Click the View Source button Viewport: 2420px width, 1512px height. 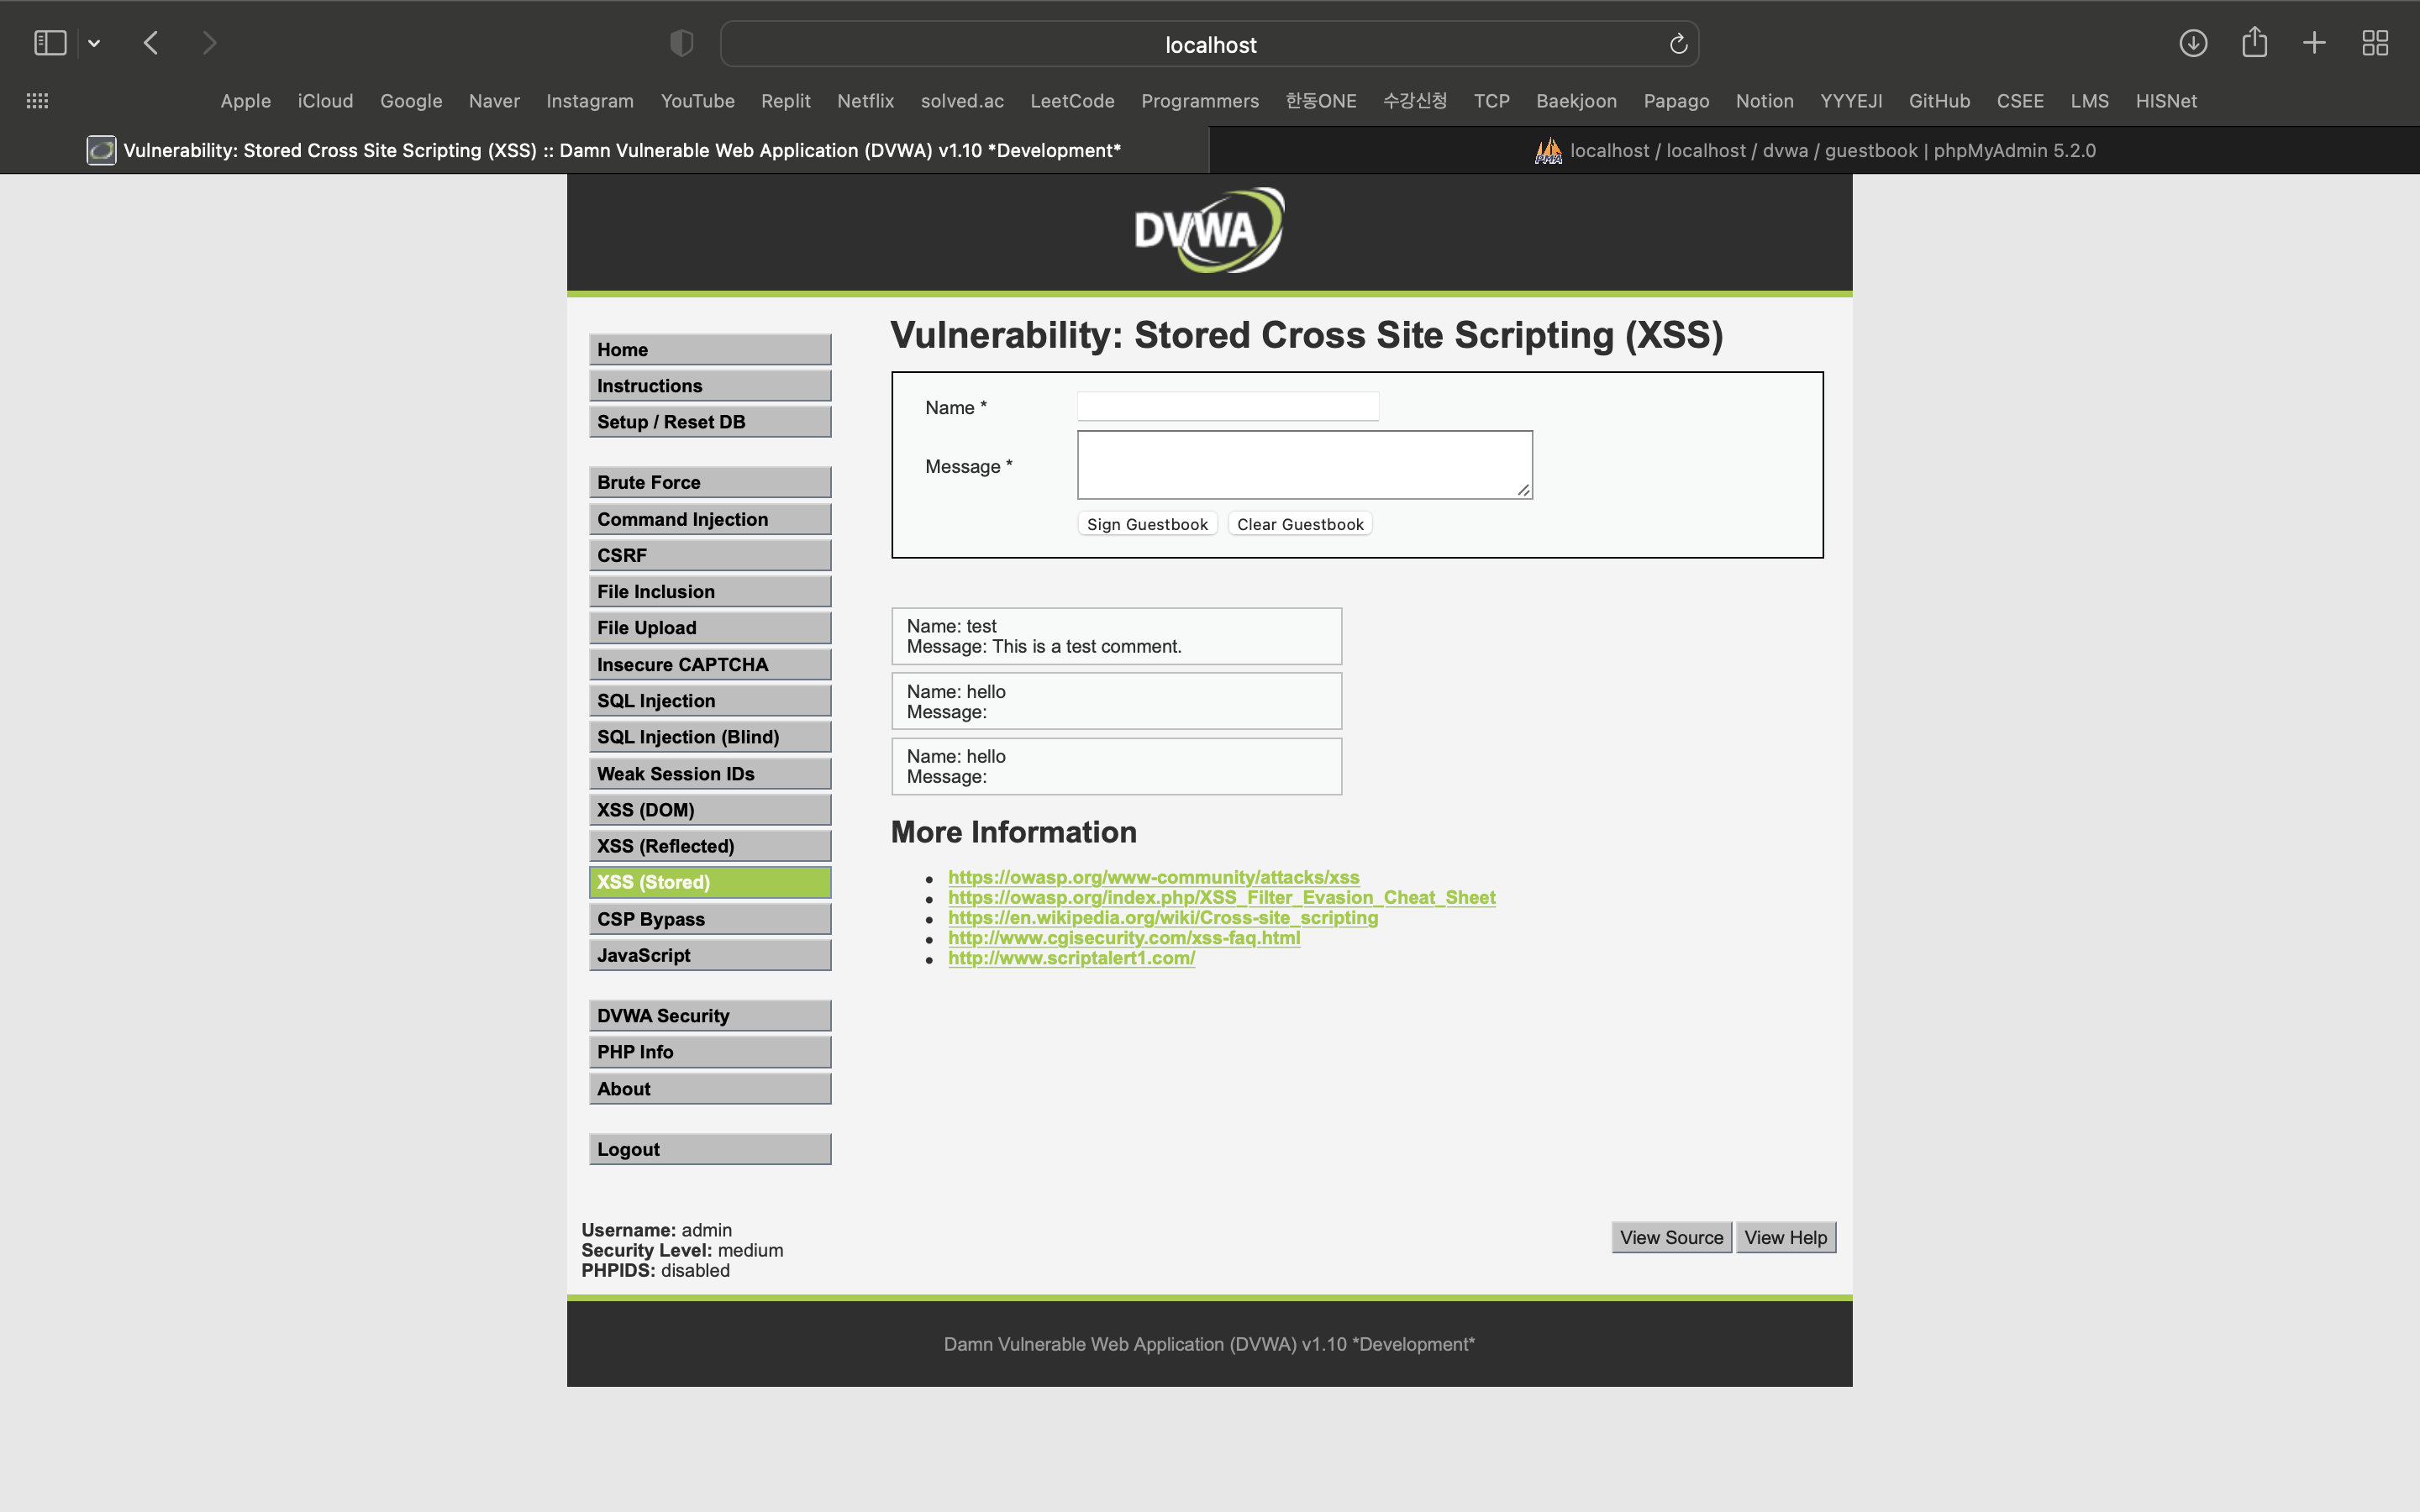pos(1670,1237)
